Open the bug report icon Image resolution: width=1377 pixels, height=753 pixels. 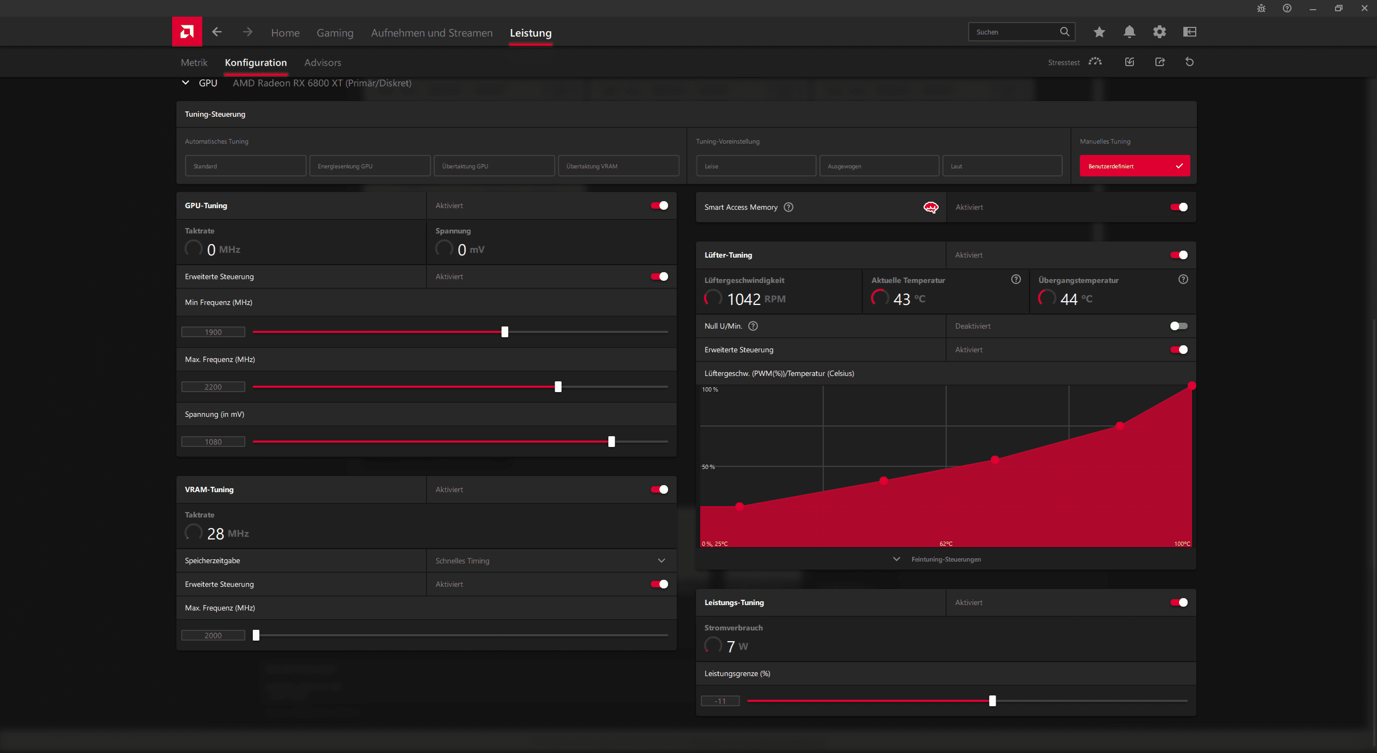point(1261,8)
